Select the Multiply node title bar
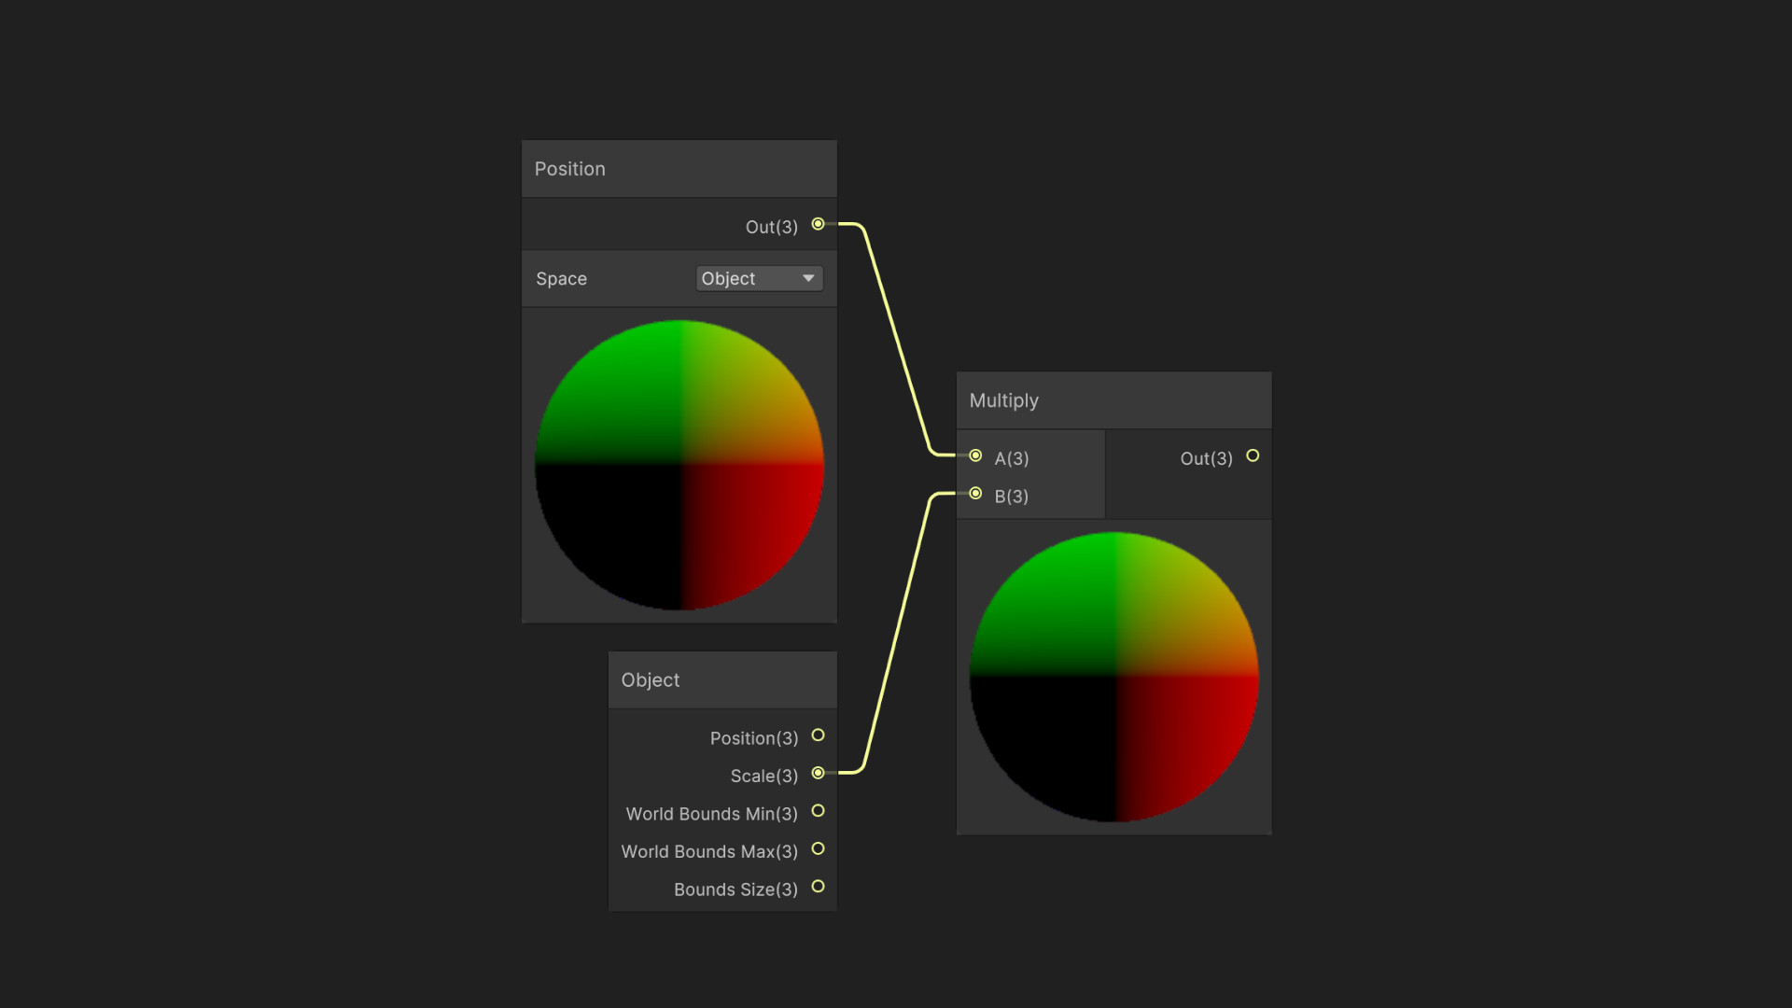 pos(1113,400)
